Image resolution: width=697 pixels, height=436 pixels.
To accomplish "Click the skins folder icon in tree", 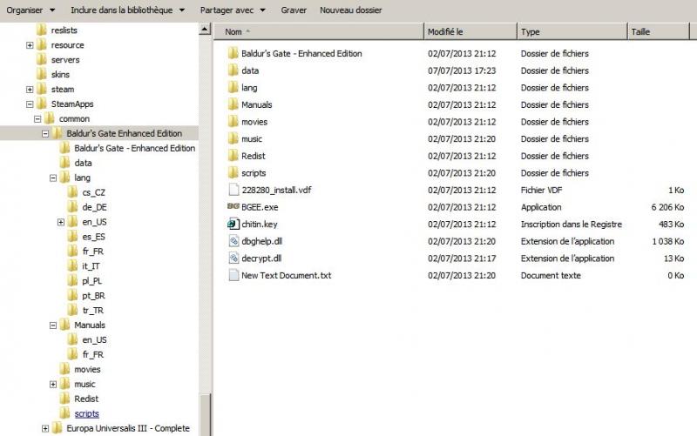I will 41,74.
